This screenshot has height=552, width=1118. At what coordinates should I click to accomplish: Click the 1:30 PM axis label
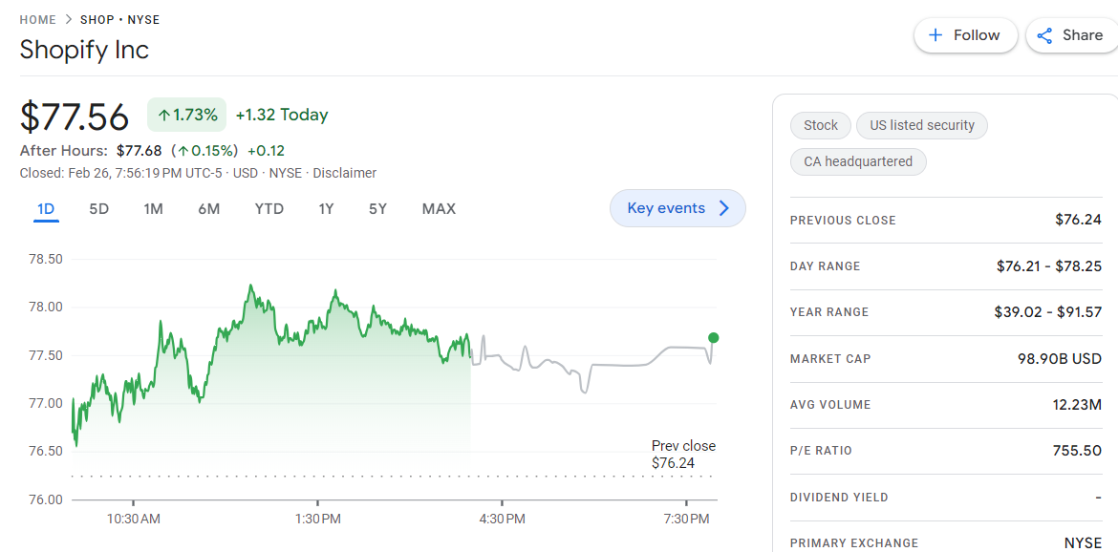pos(317,520)
